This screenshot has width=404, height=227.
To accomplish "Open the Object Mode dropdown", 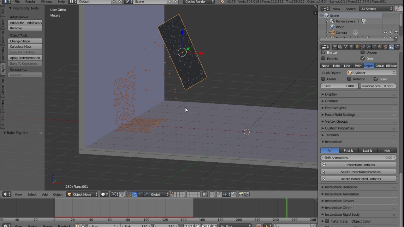I will (x=82, y=194).
